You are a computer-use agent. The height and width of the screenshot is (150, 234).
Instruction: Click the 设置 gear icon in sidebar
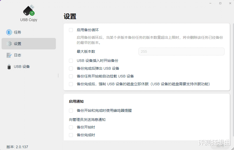pyautogui.click(x=9, y=44)
